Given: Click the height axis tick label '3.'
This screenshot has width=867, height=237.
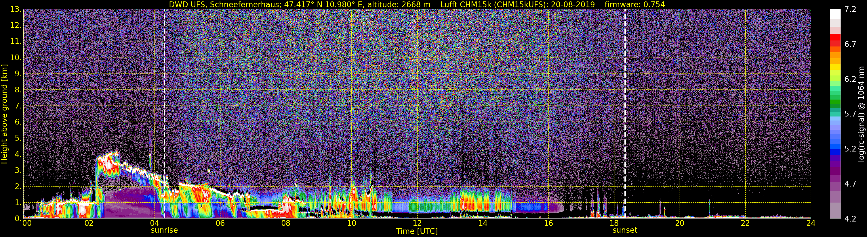Looking at the screenshot, I should (x=18, y=170).
